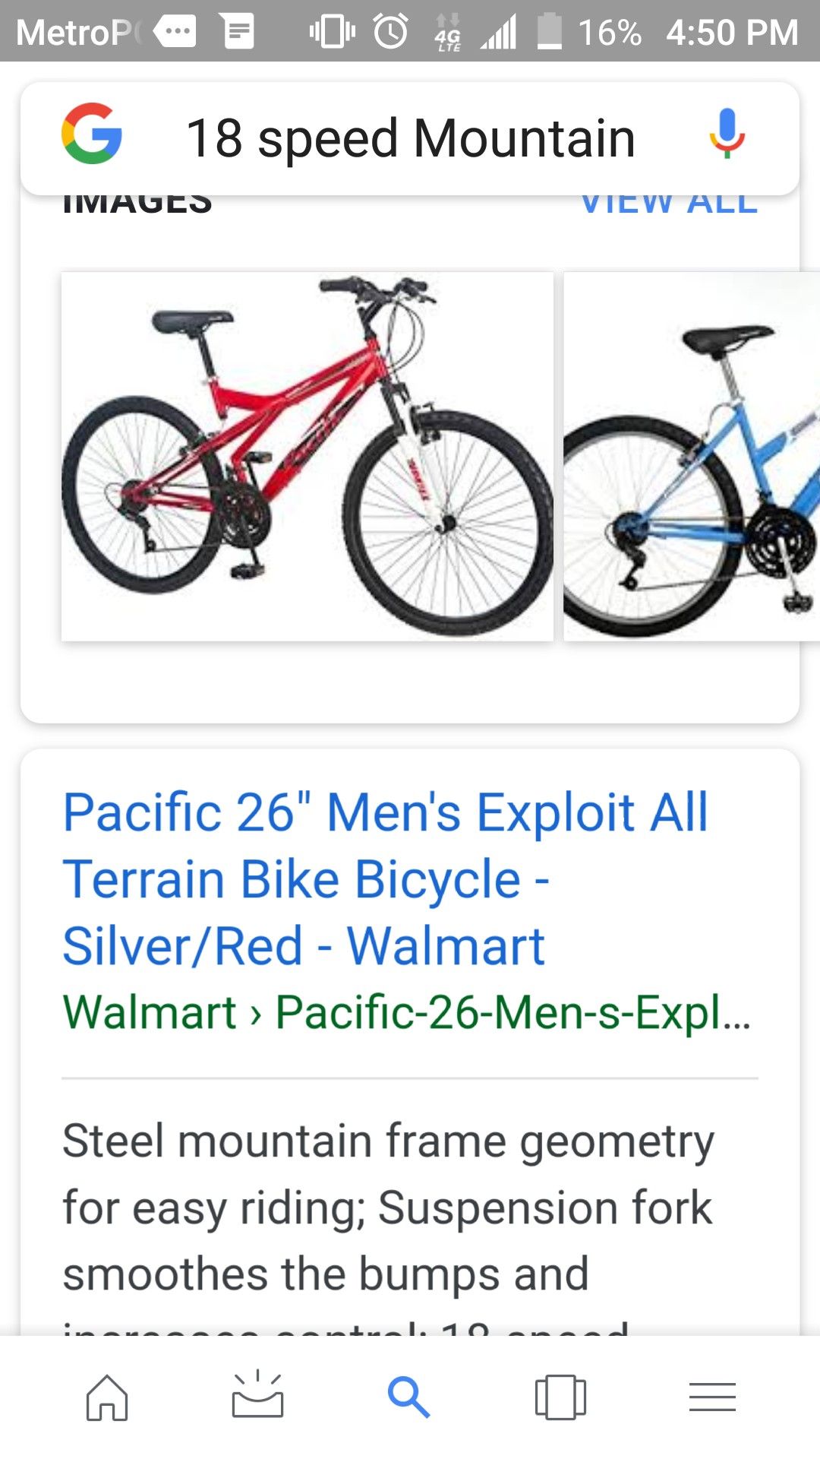Click the search field with '18 speed Mountain'
820x1459 pixels.
pyautogui.click(x=410, y=138)
